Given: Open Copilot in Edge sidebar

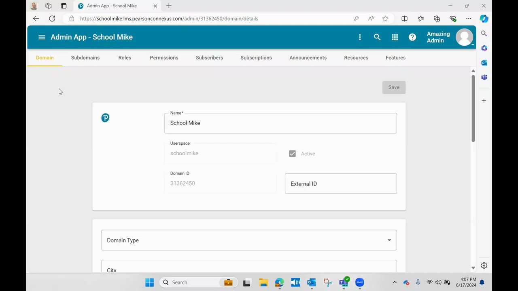Looking at the screenshot, I should pyautogui.click(x=484, y=19).
